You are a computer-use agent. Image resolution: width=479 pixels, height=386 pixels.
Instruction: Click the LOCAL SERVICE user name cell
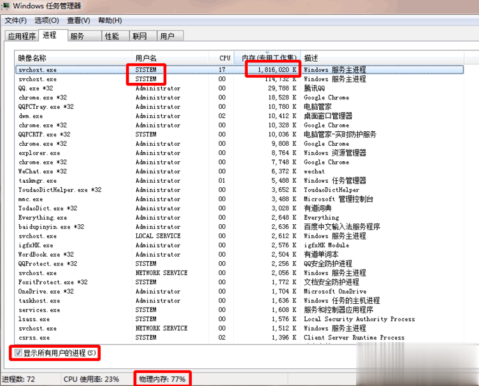point(158,236)
